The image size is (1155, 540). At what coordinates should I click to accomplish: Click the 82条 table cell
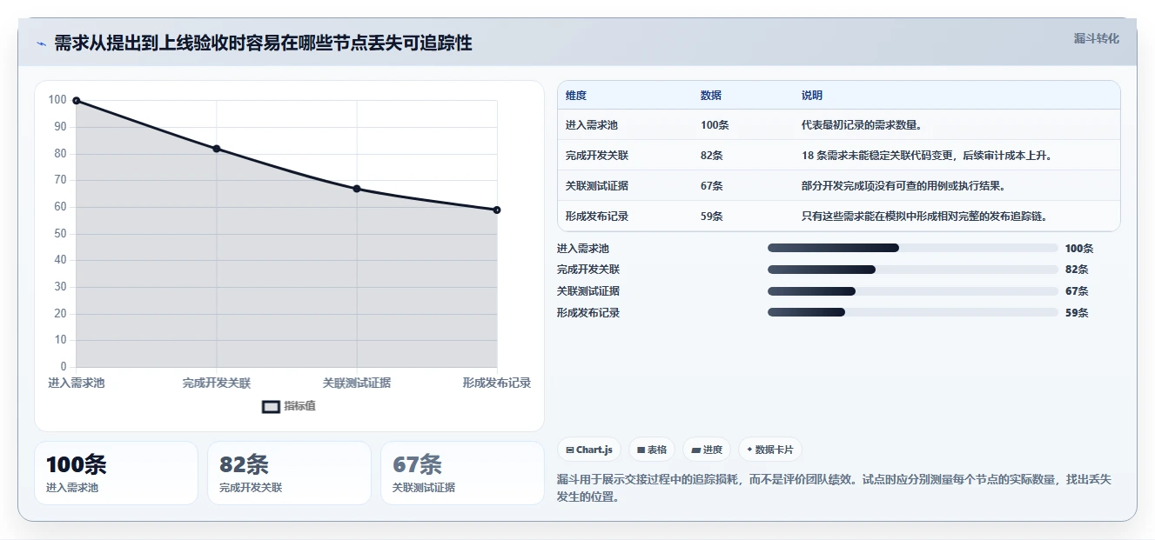point(712,156)
